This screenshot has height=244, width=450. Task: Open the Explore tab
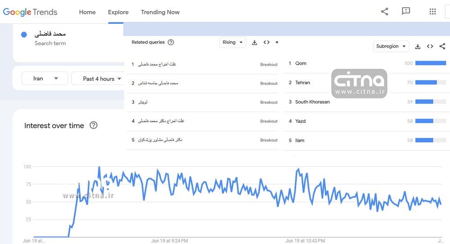118,12
